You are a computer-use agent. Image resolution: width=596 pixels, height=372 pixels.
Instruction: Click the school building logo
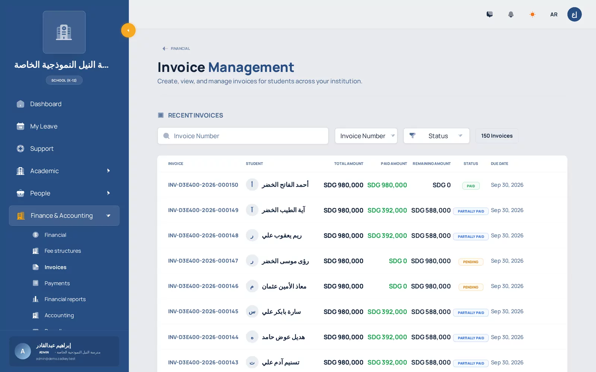[64, 32]
